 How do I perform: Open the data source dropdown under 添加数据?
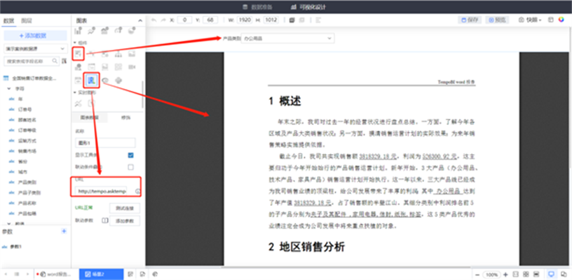point(36,48)
